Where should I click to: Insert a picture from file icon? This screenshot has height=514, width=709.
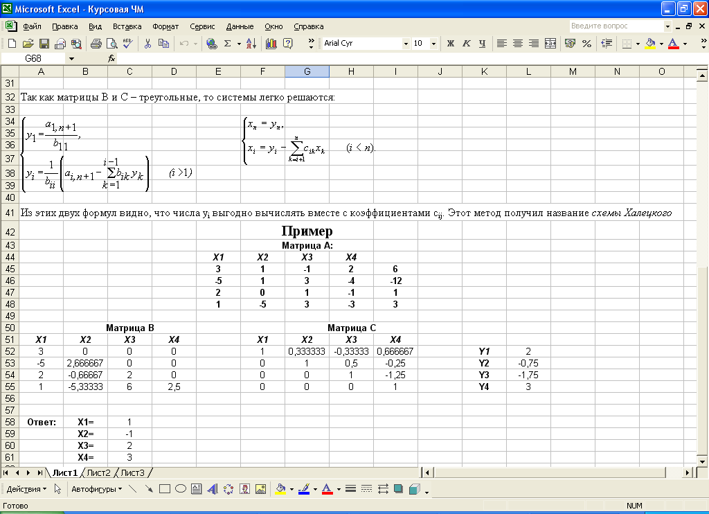(260, 488)
